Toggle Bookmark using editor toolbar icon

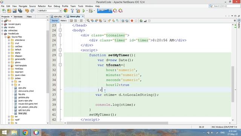117,21
